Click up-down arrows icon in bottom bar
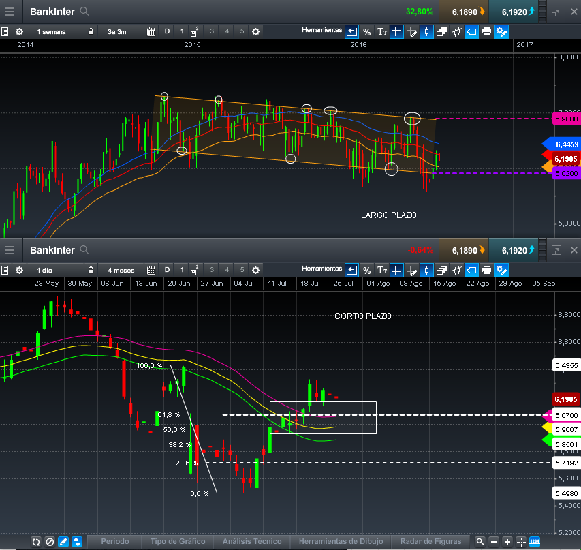Screen dimensions: 581x550 pos(77,542)
